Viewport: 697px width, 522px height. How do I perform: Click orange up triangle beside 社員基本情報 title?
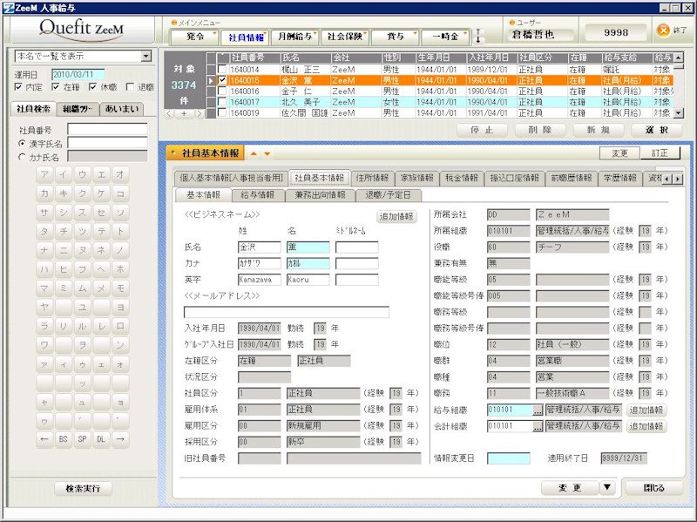pyautogui.click(x=254, y=154)
